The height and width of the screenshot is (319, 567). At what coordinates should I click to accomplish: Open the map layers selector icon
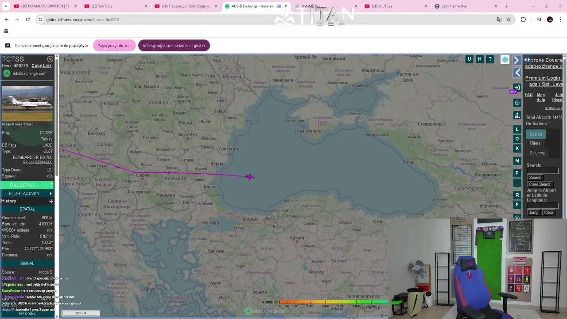pyautogui.click(x=505, y=59)
